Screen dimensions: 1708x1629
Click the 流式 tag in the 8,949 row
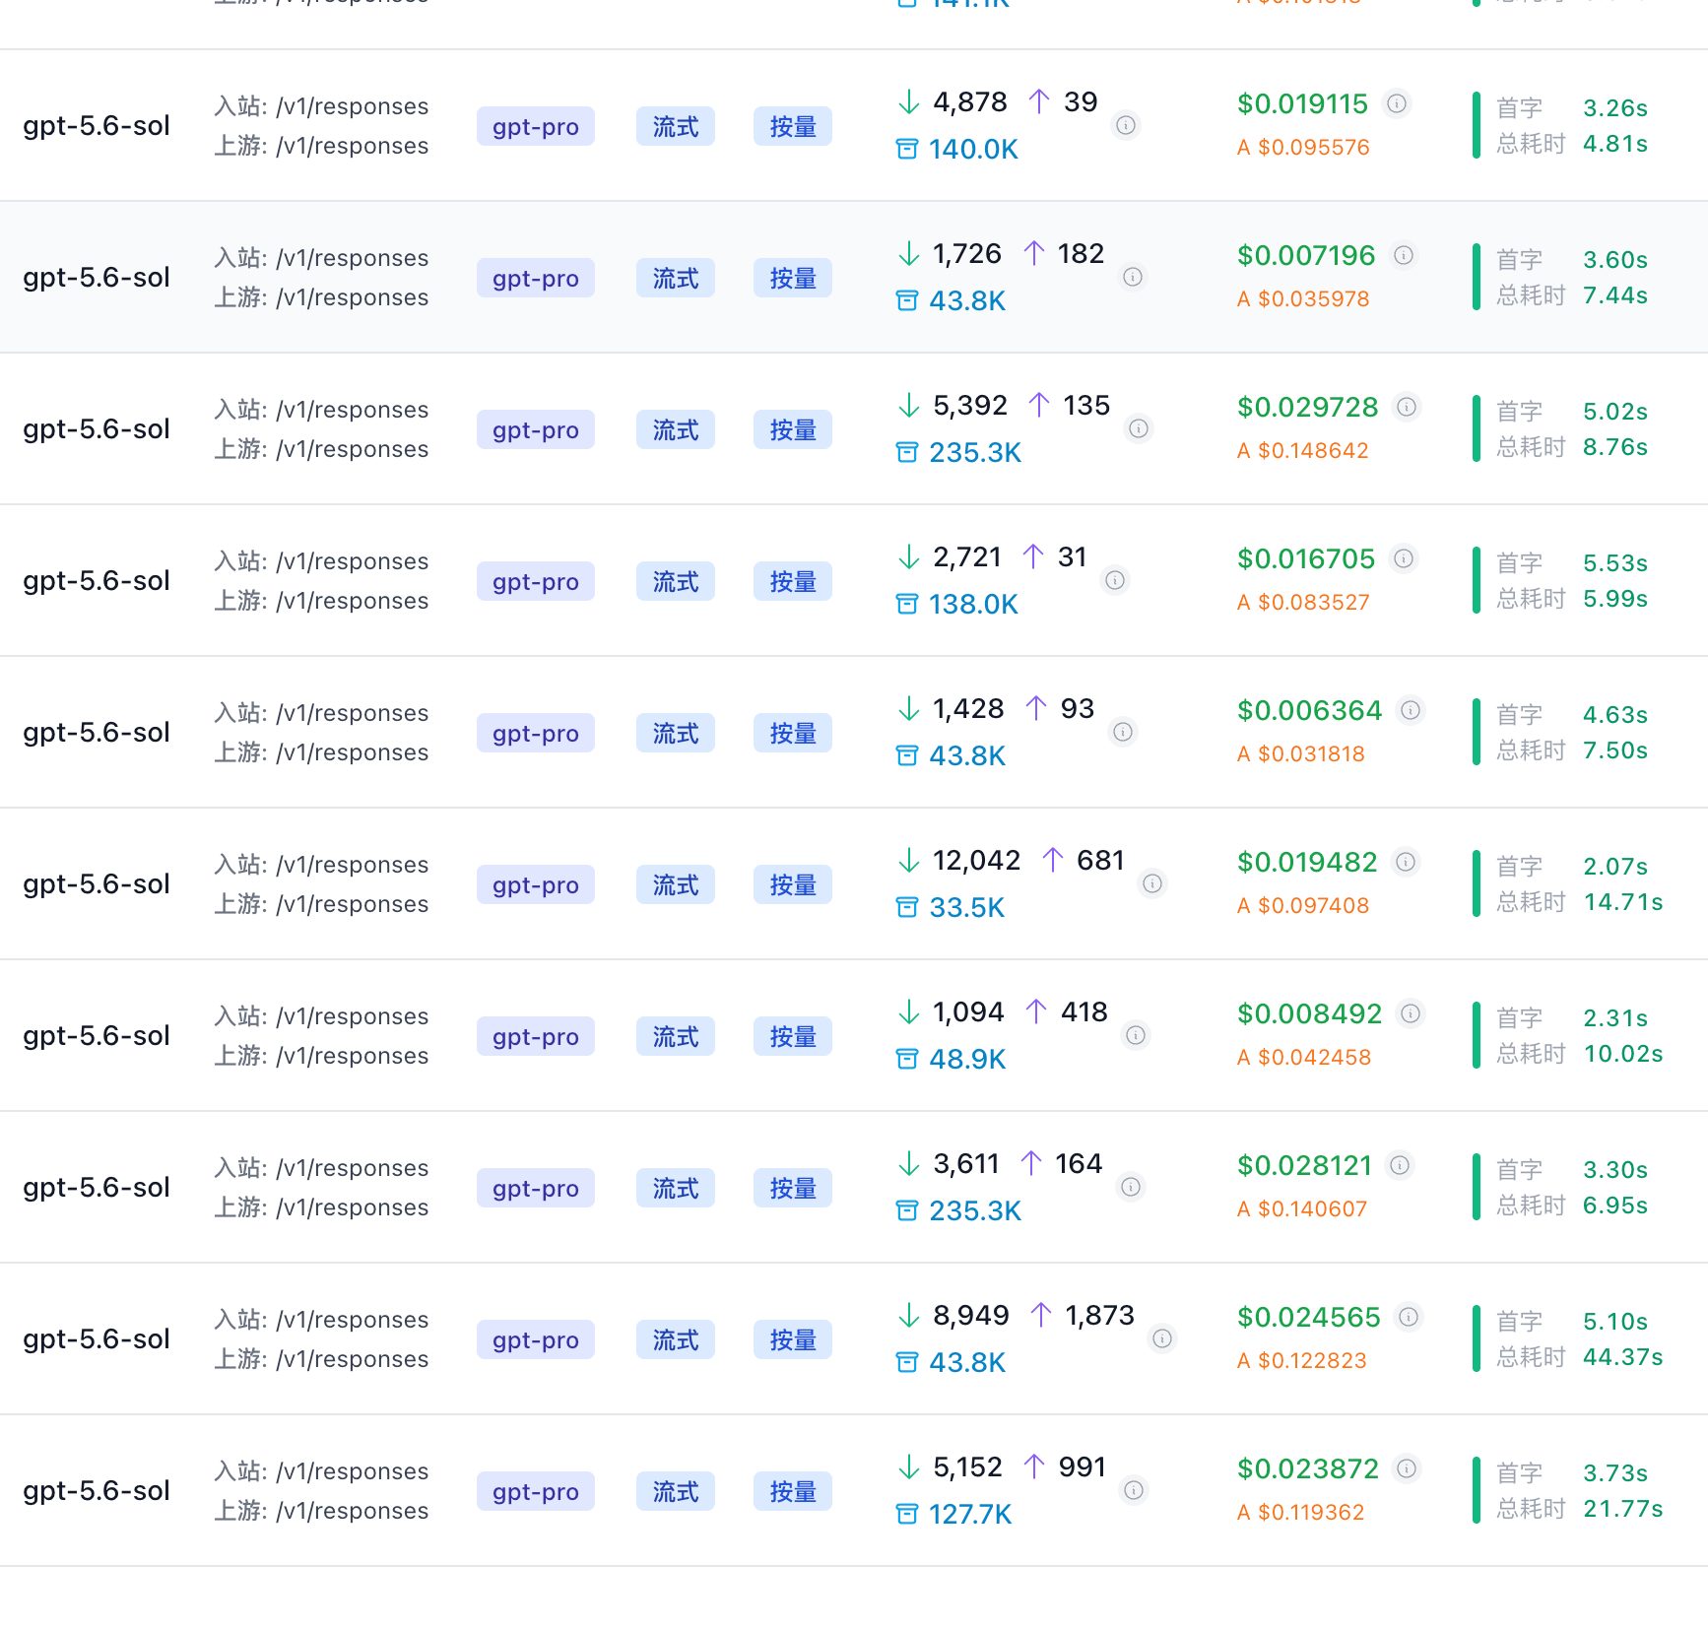click(x=676, y=1339)
